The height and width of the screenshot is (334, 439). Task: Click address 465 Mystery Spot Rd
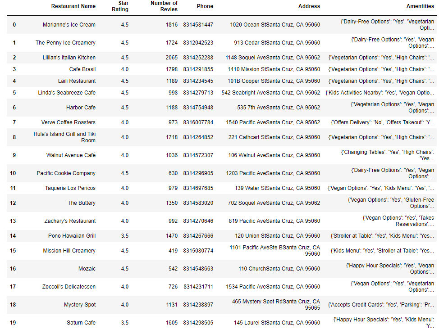(276, 305)
